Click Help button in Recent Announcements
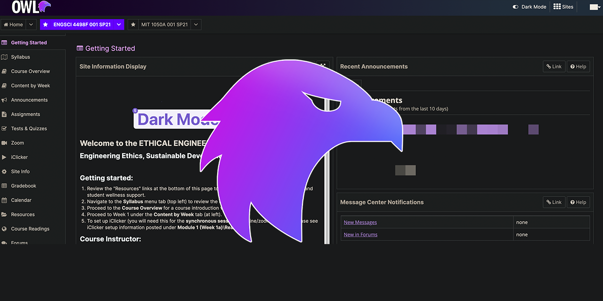Screen dimensions: 603x301 click(x=578, y=66)
